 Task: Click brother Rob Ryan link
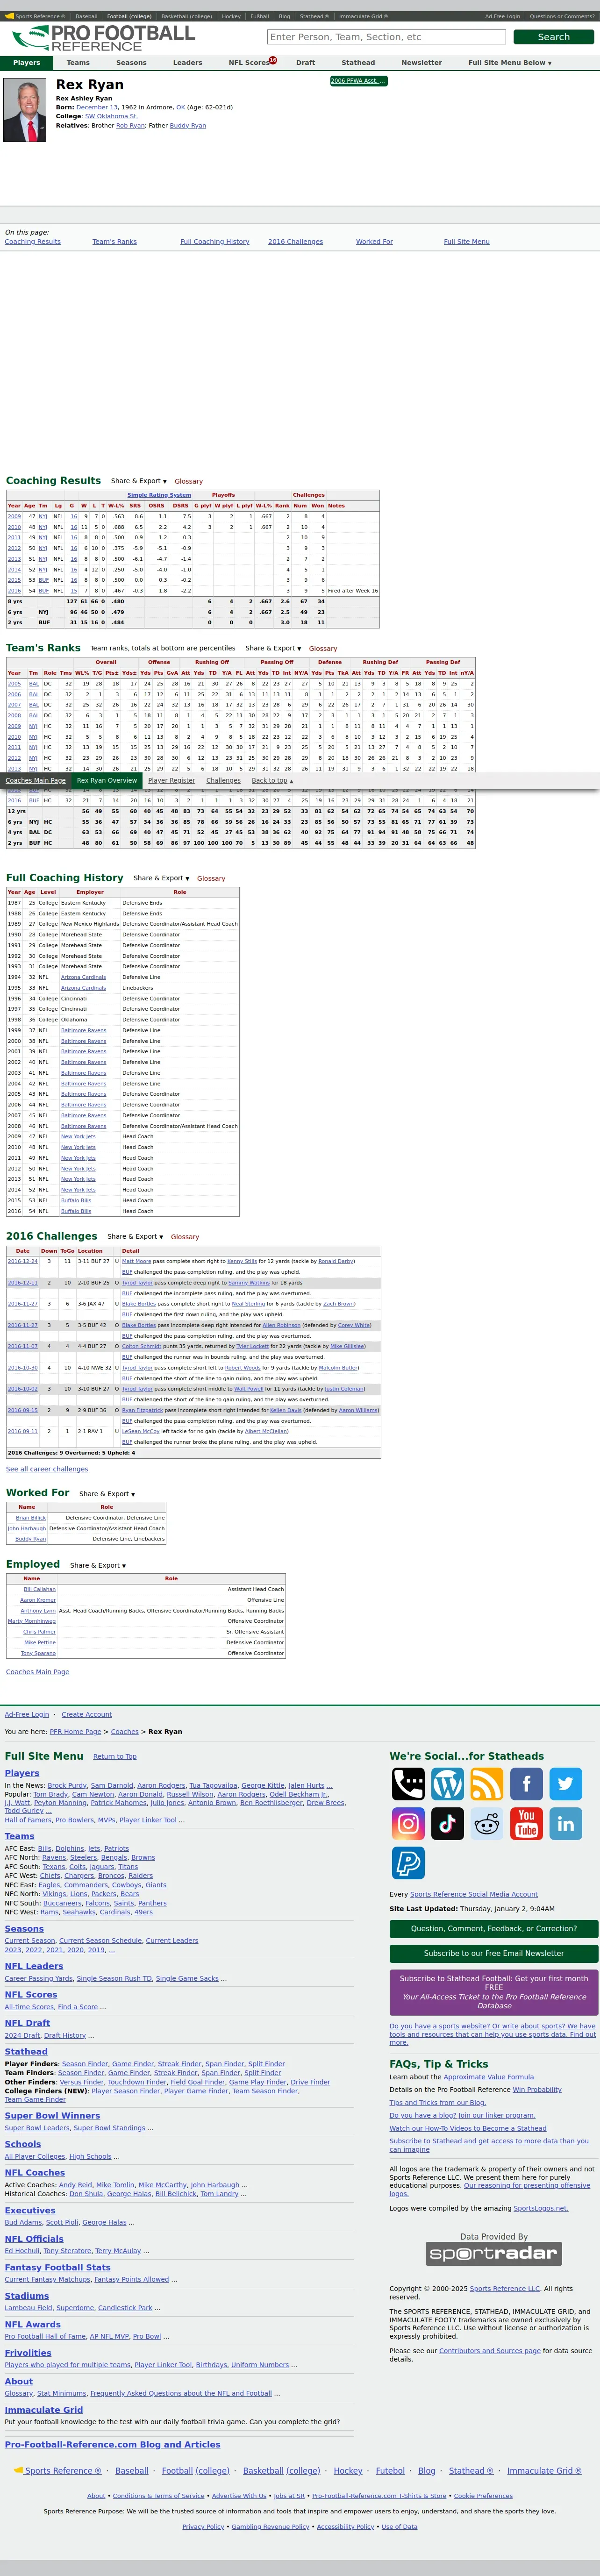(x=130, y=126)
